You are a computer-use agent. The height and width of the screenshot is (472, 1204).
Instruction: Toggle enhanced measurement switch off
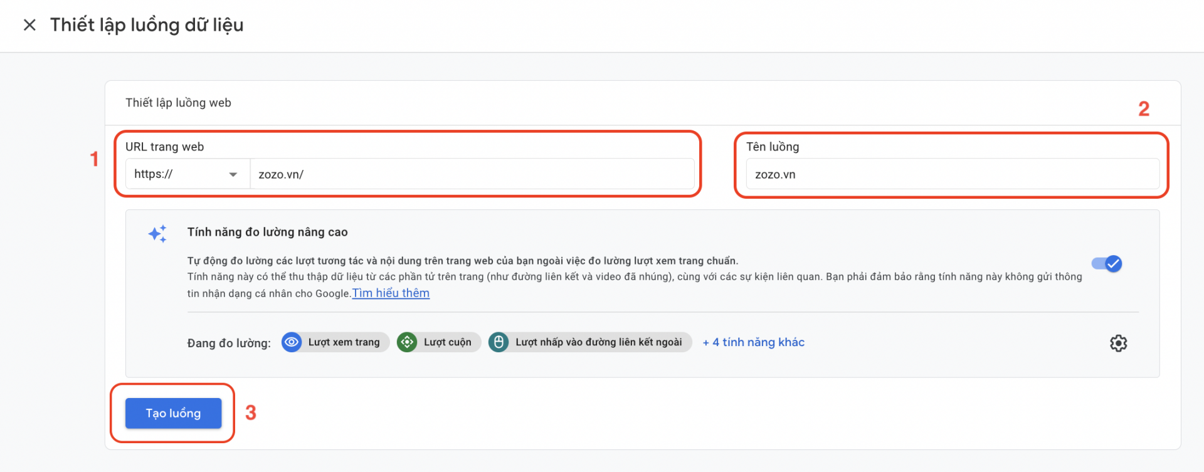pos(1107,264)
